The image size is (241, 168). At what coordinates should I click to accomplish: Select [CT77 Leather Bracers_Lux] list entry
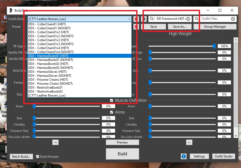pos(80,95)
